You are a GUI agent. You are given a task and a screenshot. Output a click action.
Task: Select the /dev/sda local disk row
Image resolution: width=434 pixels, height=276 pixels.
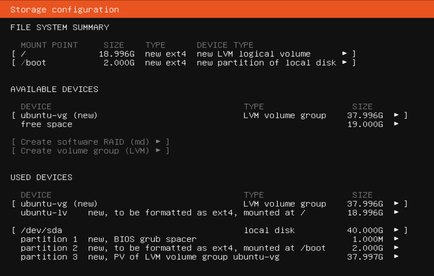tap(210, 230)
